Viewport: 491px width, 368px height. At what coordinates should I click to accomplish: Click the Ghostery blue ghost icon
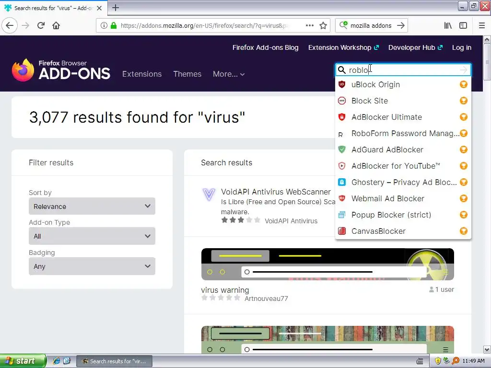tap(342, 182)
